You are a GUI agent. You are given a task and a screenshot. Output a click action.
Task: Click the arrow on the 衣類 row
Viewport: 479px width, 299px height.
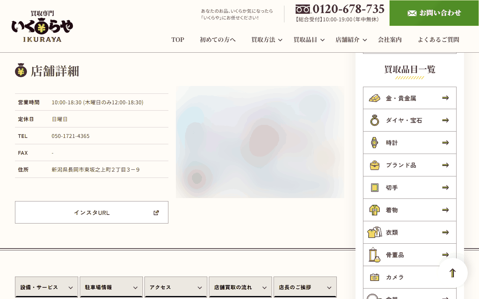point(445,232)
